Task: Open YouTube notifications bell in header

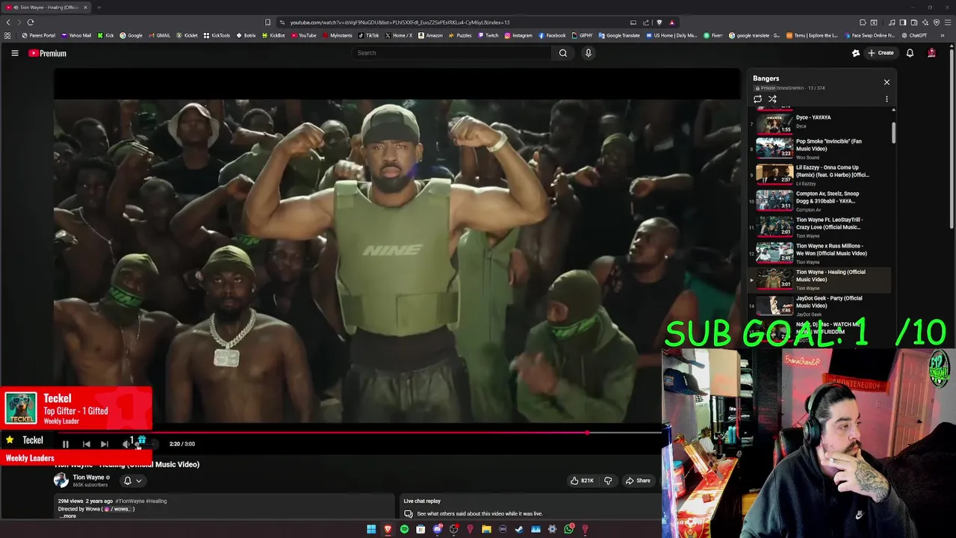Action: [910, 53]
